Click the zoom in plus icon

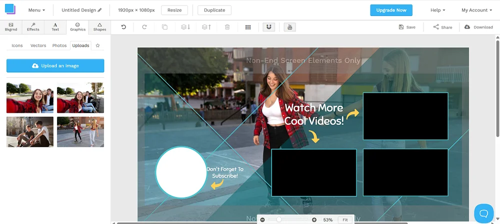[x=314, y=220]
